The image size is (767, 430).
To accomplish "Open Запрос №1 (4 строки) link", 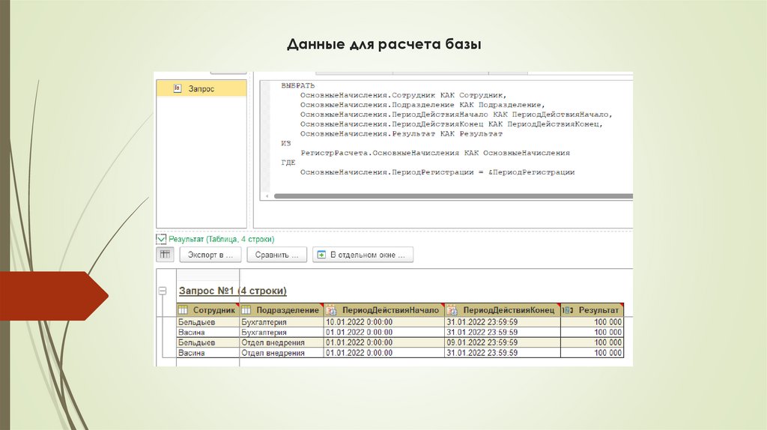I will pos(232,291).
